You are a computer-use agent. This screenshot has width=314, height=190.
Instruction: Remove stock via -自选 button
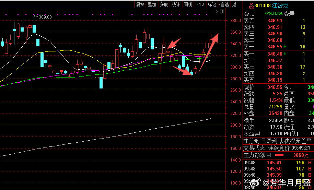point(224,4)
